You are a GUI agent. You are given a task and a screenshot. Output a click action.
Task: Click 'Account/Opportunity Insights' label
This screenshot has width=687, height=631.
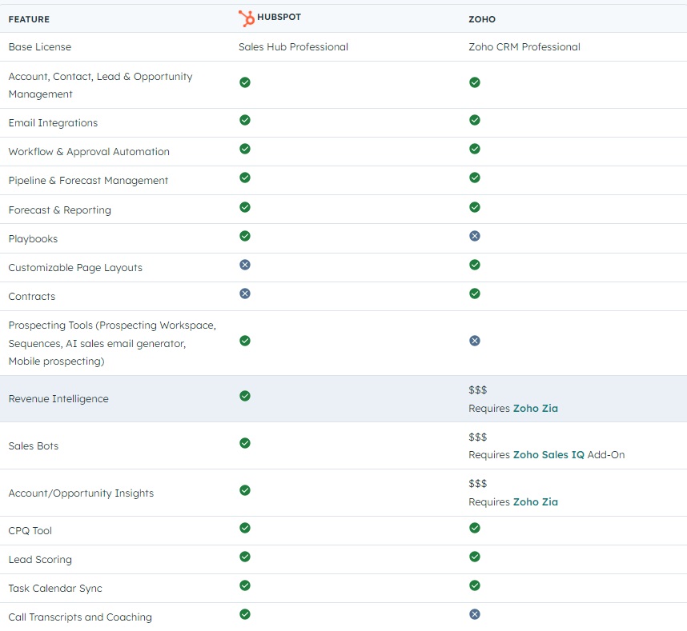point(81,493)
